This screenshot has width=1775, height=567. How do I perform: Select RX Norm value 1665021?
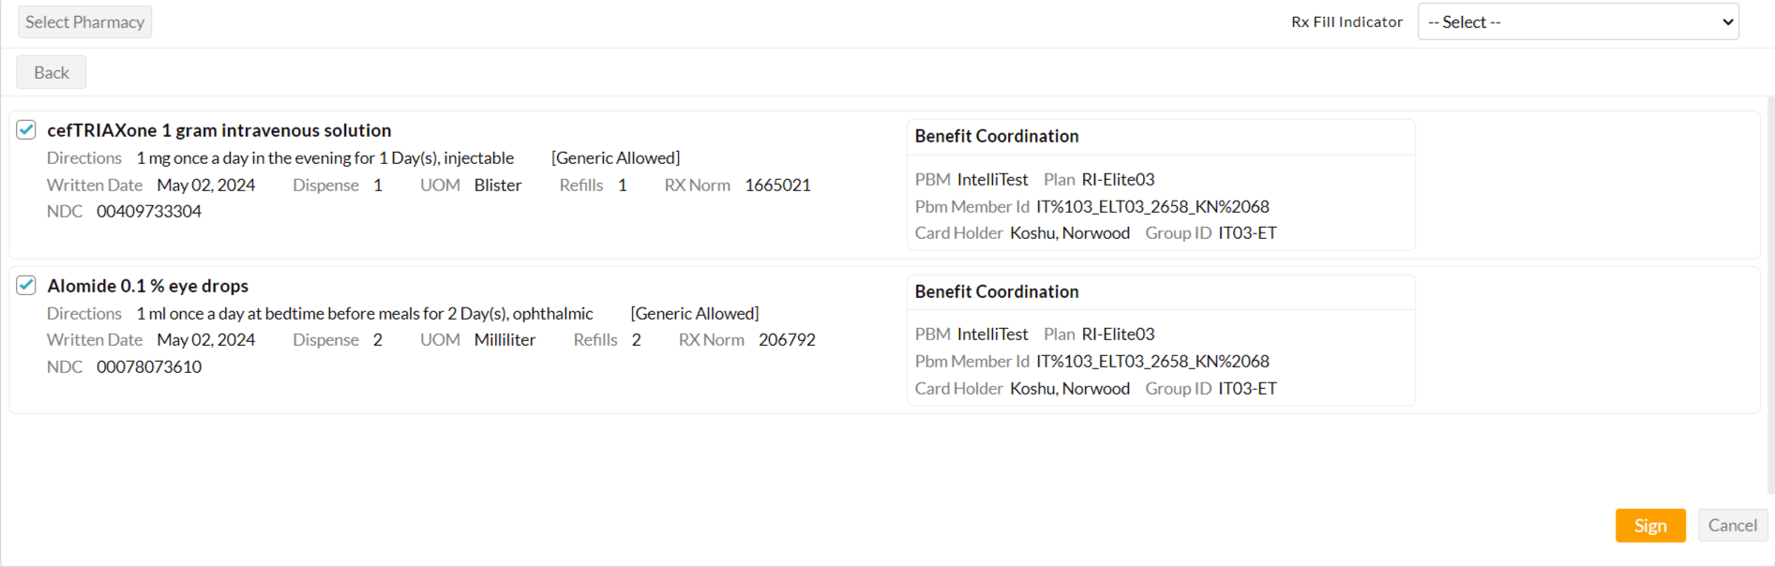[777, 186]
